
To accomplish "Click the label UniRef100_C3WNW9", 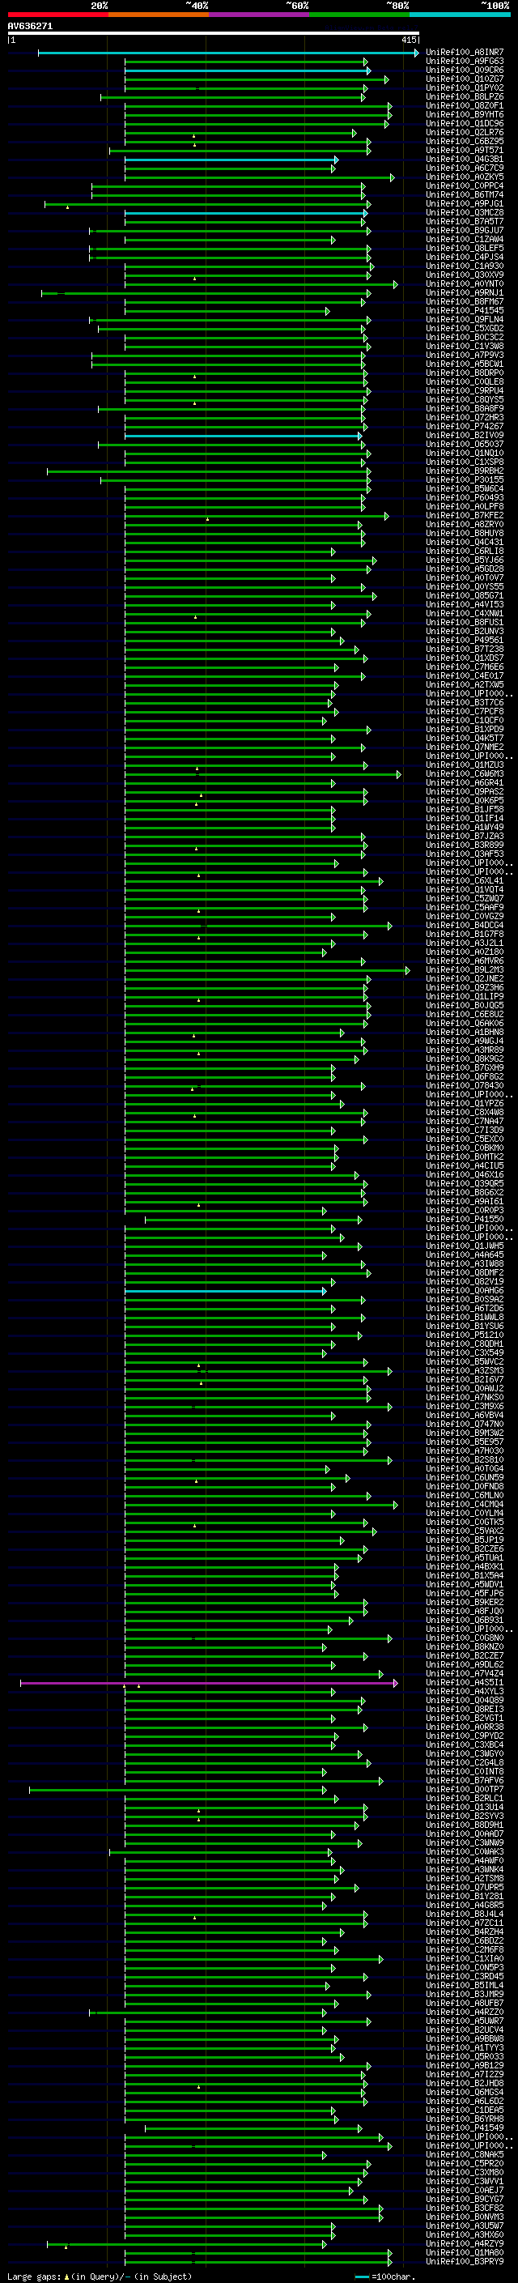I will pos(464,1842).
